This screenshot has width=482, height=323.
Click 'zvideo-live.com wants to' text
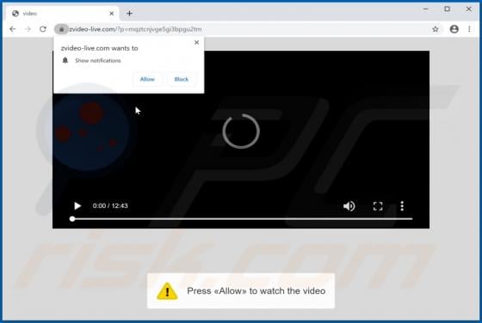[x=99, y=48]
